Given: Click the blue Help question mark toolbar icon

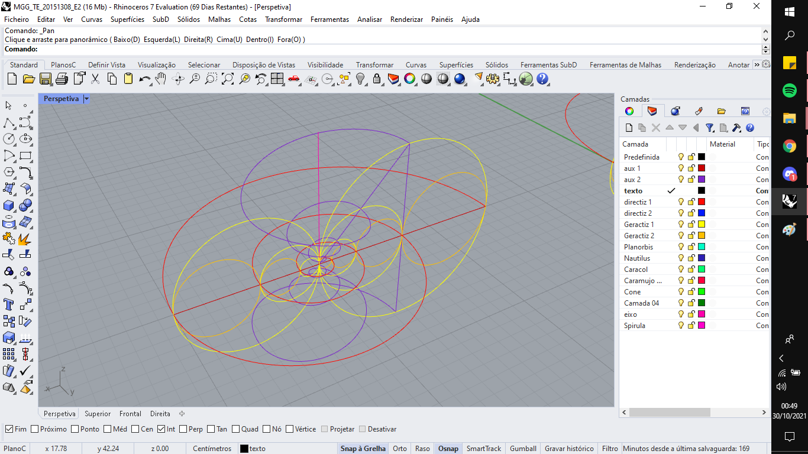Looking at the screenshot, I should tap(542, 79).
